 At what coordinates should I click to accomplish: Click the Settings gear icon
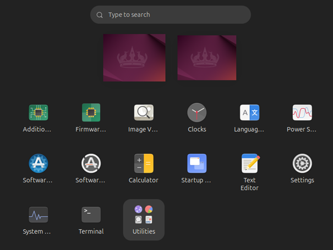[302, 164]
